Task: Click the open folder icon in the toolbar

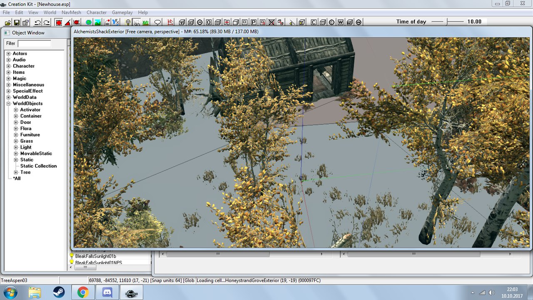Action: (x=7, y=22)
